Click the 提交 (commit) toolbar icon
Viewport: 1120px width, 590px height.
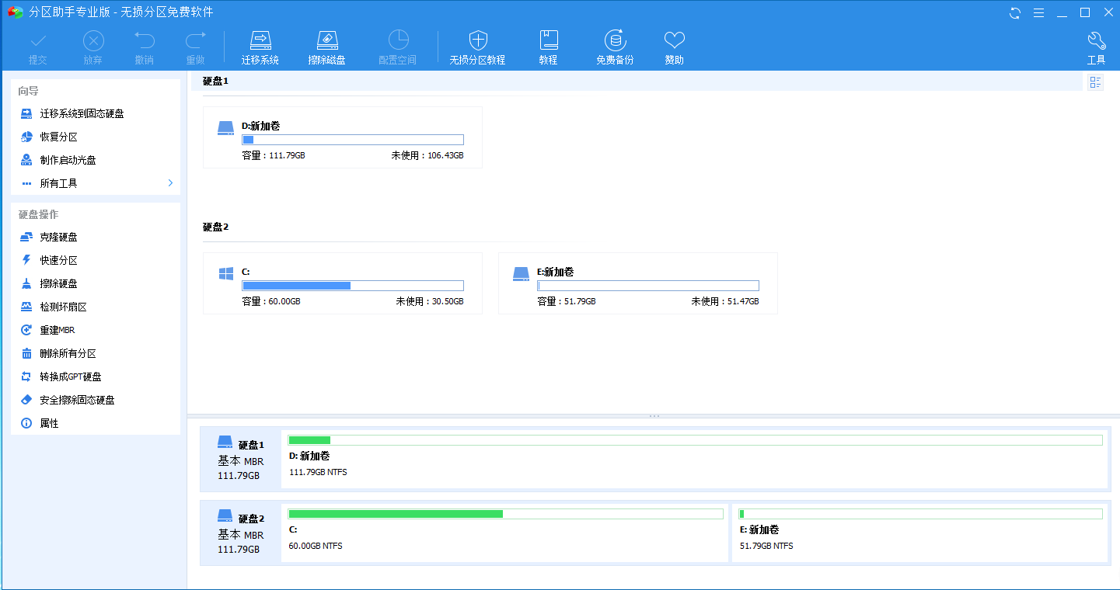click(x=37, y=48)
